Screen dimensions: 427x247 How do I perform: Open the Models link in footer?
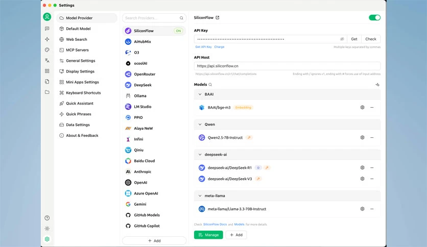(x=239, y=225)
